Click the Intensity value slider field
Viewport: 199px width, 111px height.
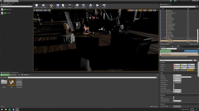[177, 75]
